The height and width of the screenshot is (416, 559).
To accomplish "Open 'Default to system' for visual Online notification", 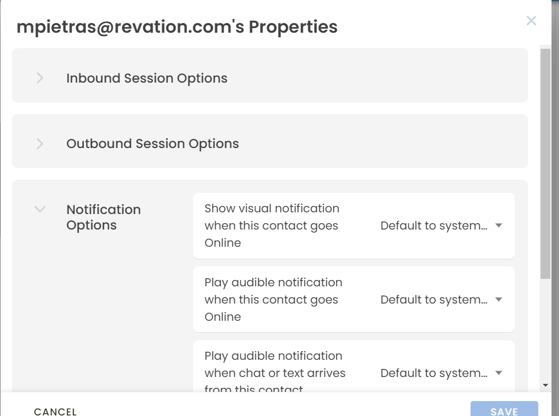I will tap(434, 226).
